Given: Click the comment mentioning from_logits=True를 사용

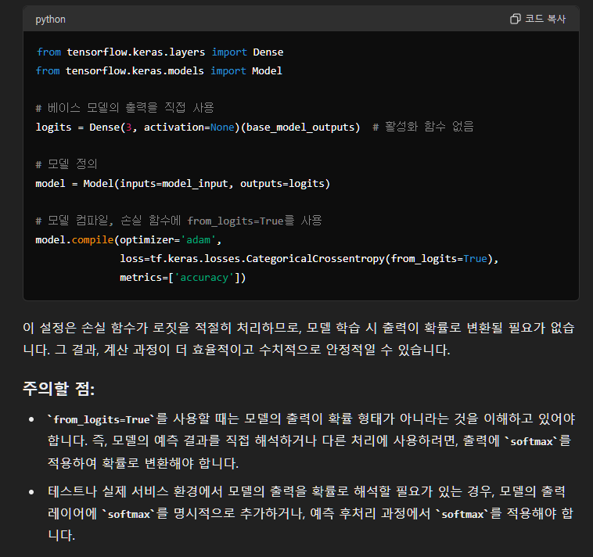Looking at the screenshot, I should (x=178, y=221).
